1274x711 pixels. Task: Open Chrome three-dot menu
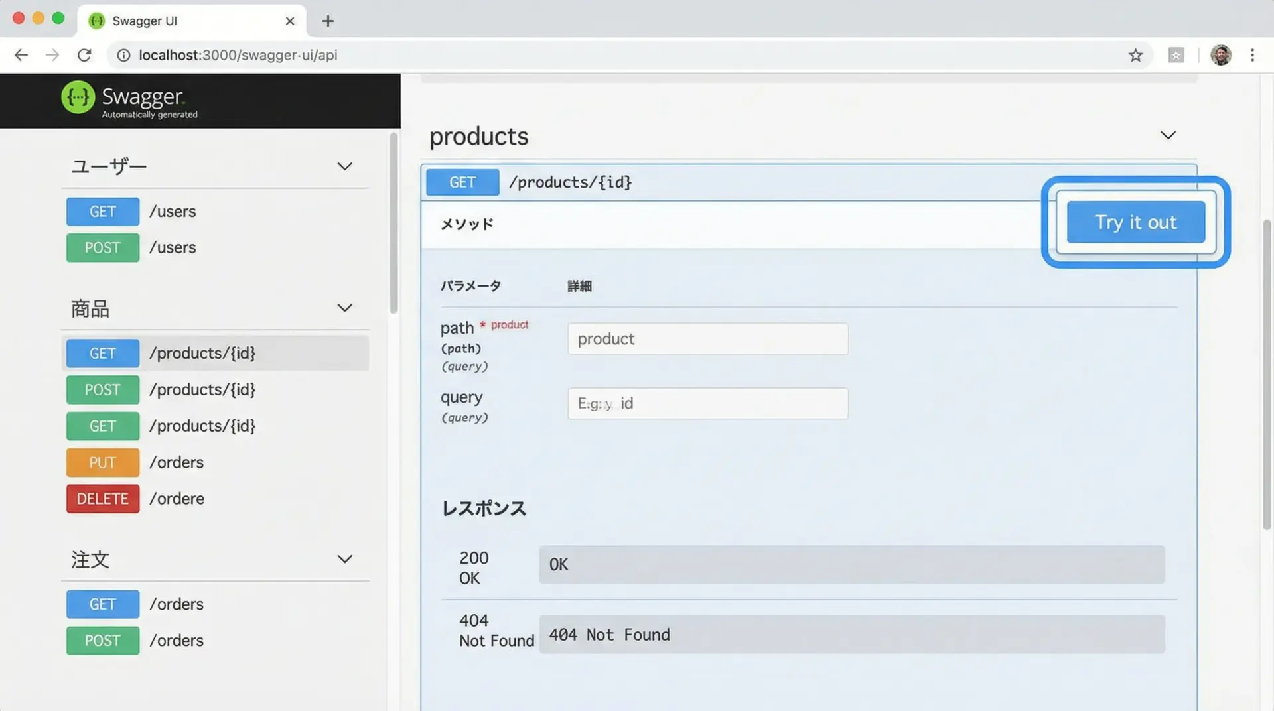click(x=1252, y=55)
